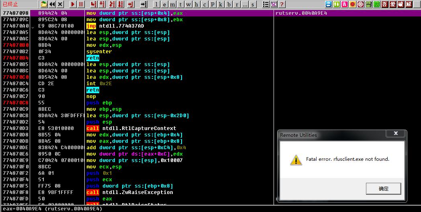Select the mov dword ptr ss:[esp],0x10007 line
Image resolution: width=421 pixels, height=212 pixels.
tap(135, 160)
